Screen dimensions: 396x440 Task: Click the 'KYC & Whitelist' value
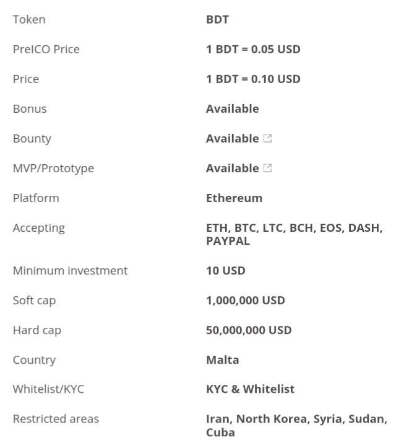(250, 389)
